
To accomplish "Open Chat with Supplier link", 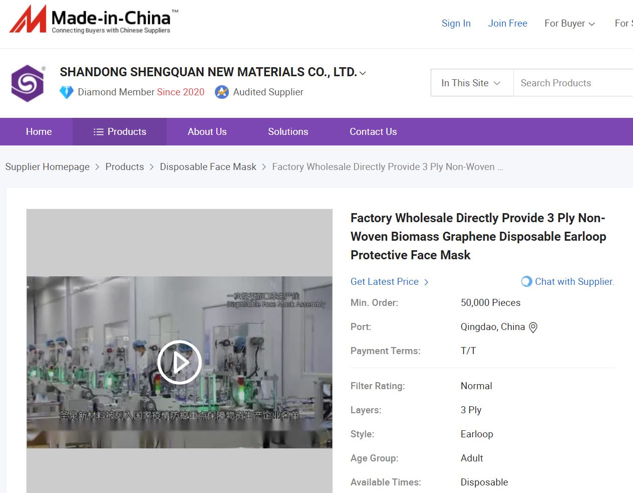I will (x=574, y=281).
